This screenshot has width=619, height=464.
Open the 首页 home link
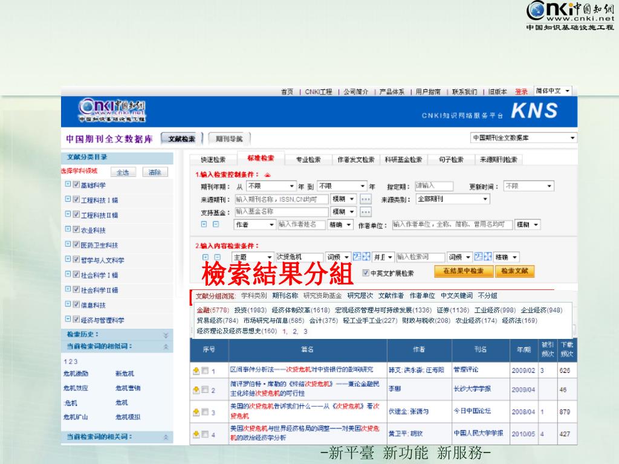point(287,92)
